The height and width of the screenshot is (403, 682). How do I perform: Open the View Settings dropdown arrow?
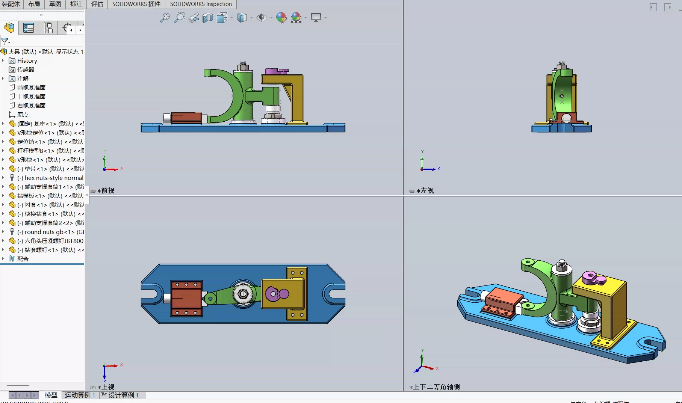coord(325,18)
